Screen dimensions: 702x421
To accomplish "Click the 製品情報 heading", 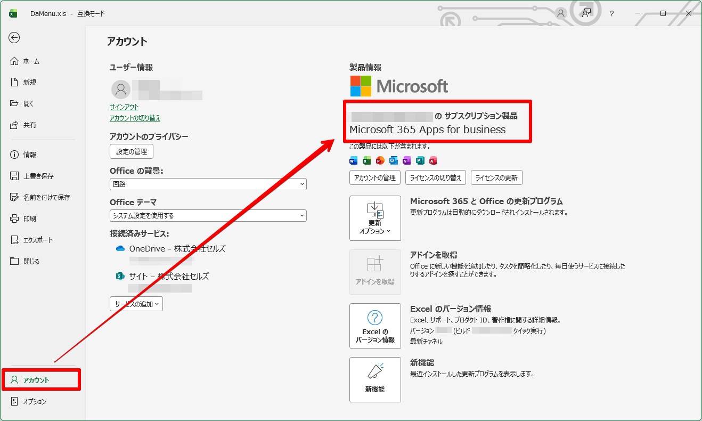I will [x=365, y=68].
